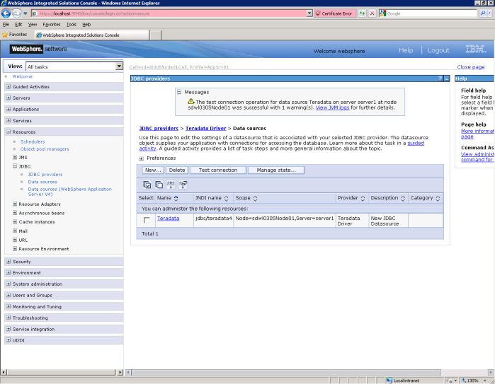
Task: Click the Select All items icon
Action: (147, 185)
